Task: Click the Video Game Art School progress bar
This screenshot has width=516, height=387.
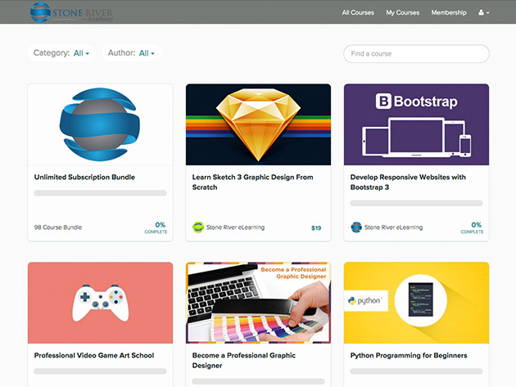Action: (x=101, y=371)
